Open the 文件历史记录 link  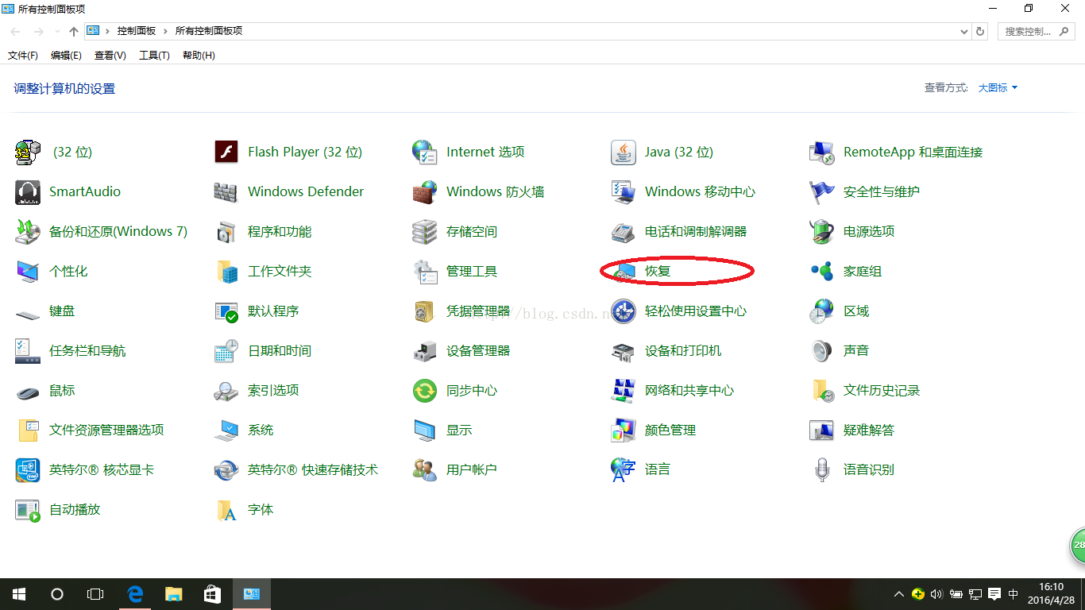tap(882, 390)
